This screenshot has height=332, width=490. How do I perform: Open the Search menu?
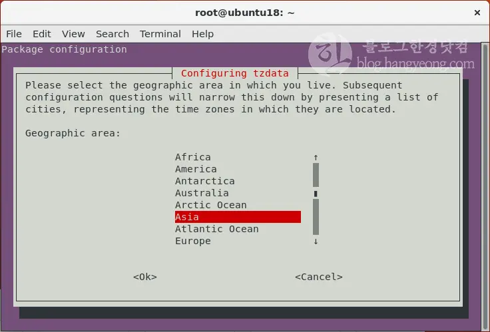[113, 34]
